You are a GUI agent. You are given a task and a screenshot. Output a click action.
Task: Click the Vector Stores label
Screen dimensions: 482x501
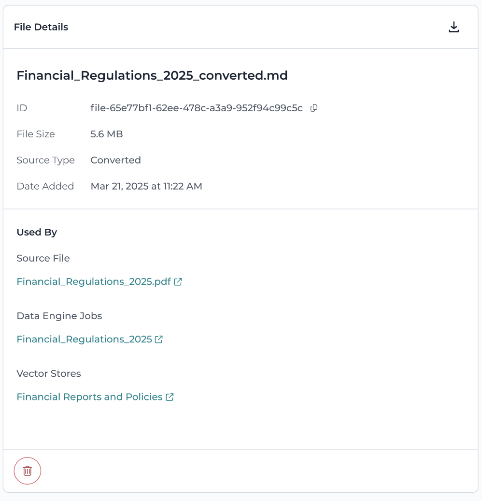(48, 373)
